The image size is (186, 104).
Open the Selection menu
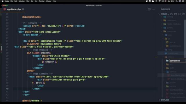(22, 1)
